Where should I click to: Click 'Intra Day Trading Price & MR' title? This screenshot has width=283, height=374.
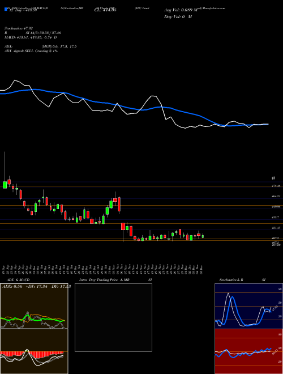click(x=104, y=280)
